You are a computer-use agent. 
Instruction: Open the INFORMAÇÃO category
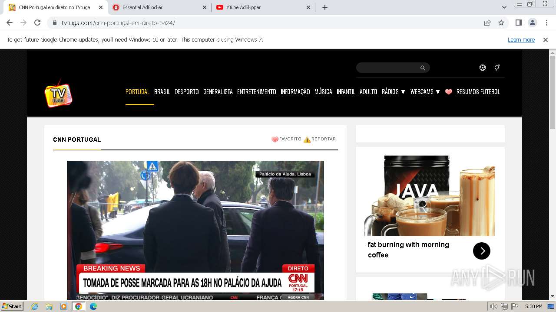tap(295, 92)
